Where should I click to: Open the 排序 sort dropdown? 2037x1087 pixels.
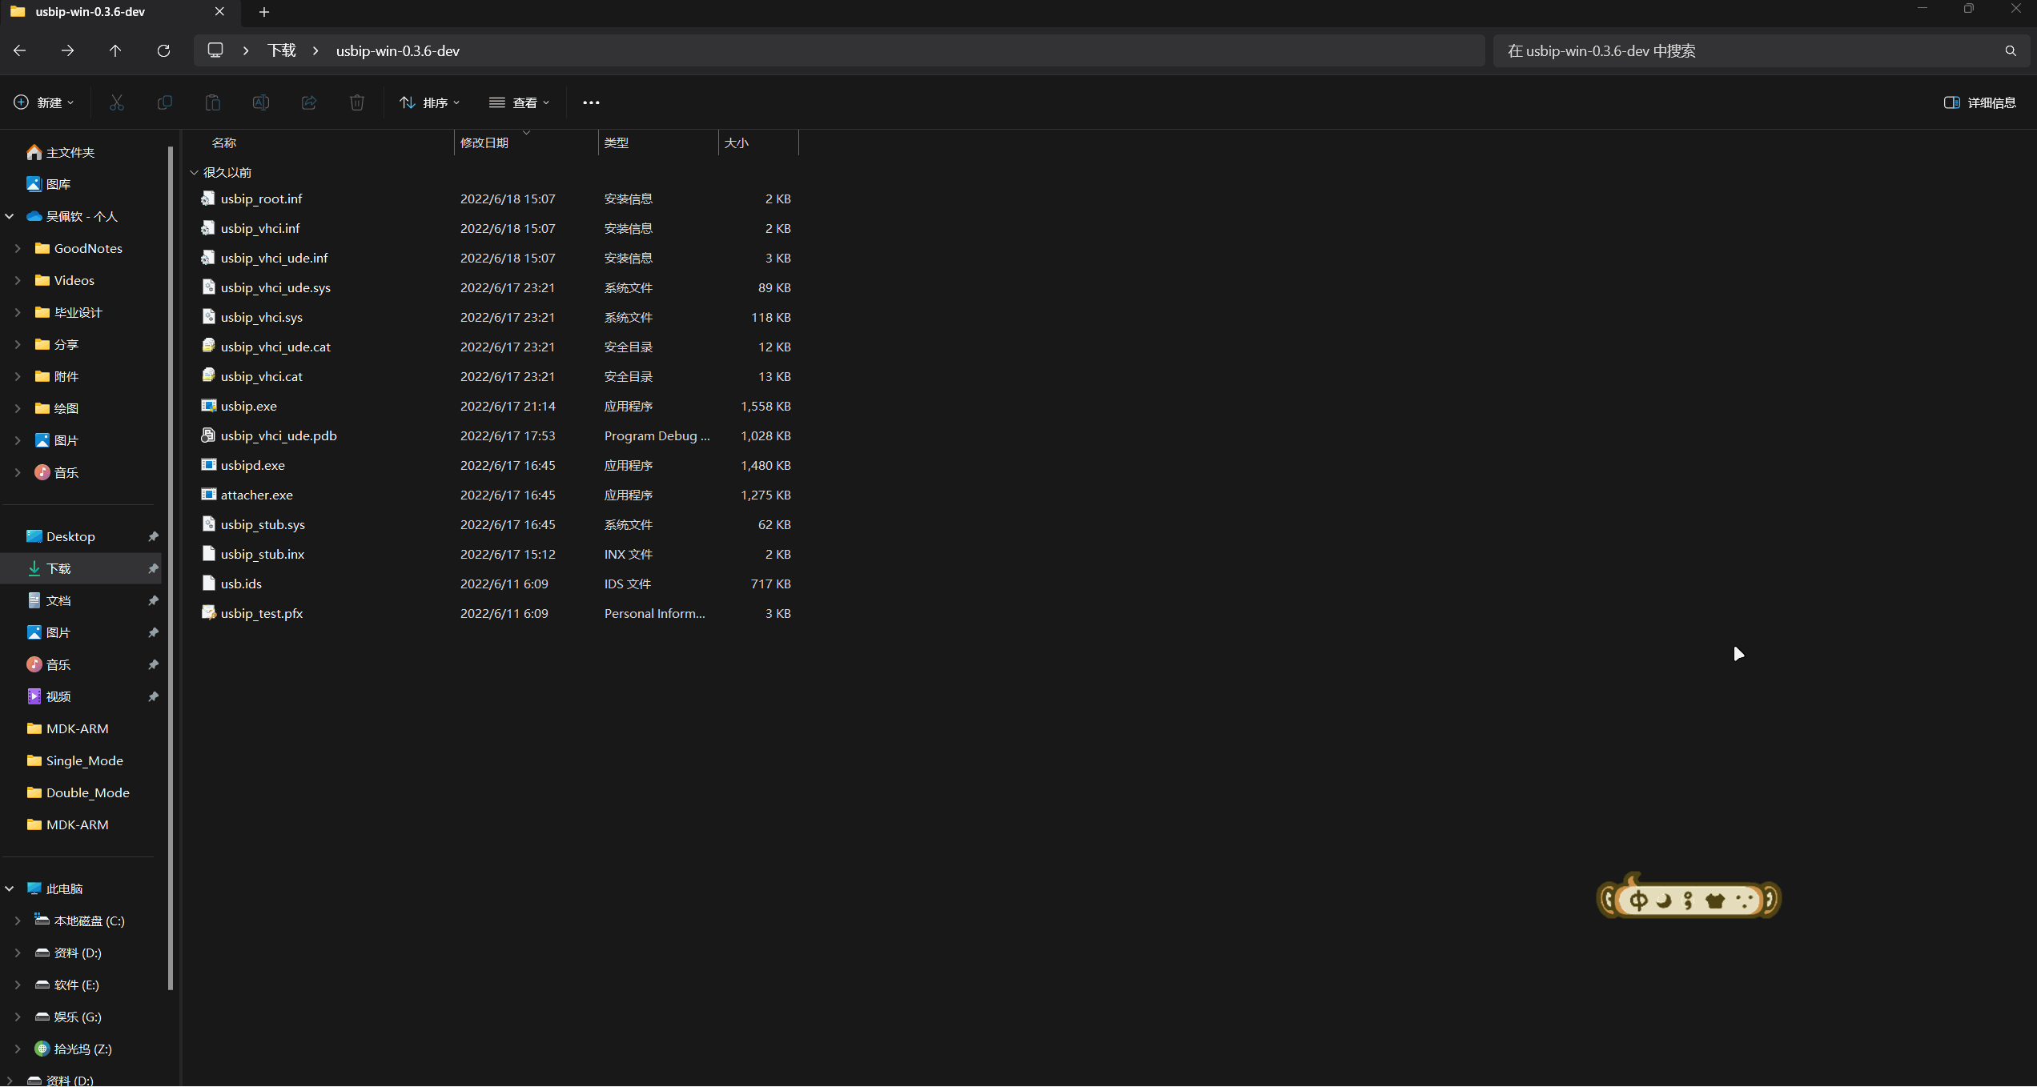pyautogui.click(x=430, y=102)
